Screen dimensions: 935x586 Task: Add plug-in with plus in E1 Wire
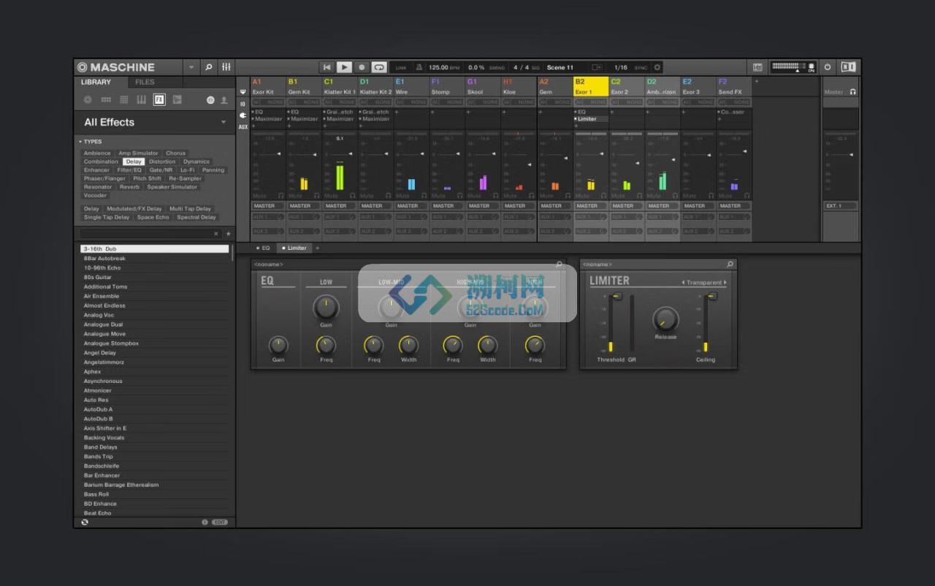click(x=397, y=113)
